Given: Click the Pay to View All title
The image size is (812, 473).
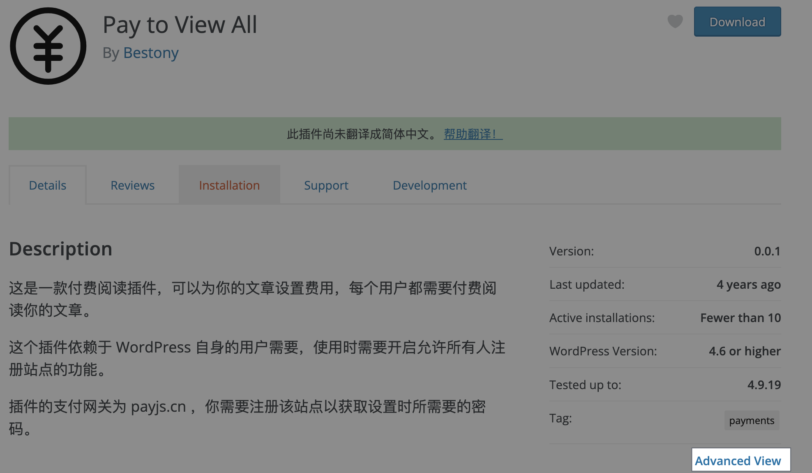Looking at the screenshot, I should click(x=180, y=25).
